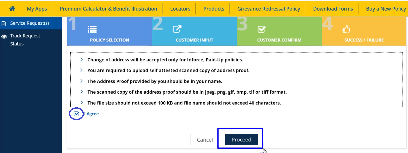Click the list icon on the Policy Selection step
The width and height of the screenshot is (408, 153).
[x=92, y=30]
